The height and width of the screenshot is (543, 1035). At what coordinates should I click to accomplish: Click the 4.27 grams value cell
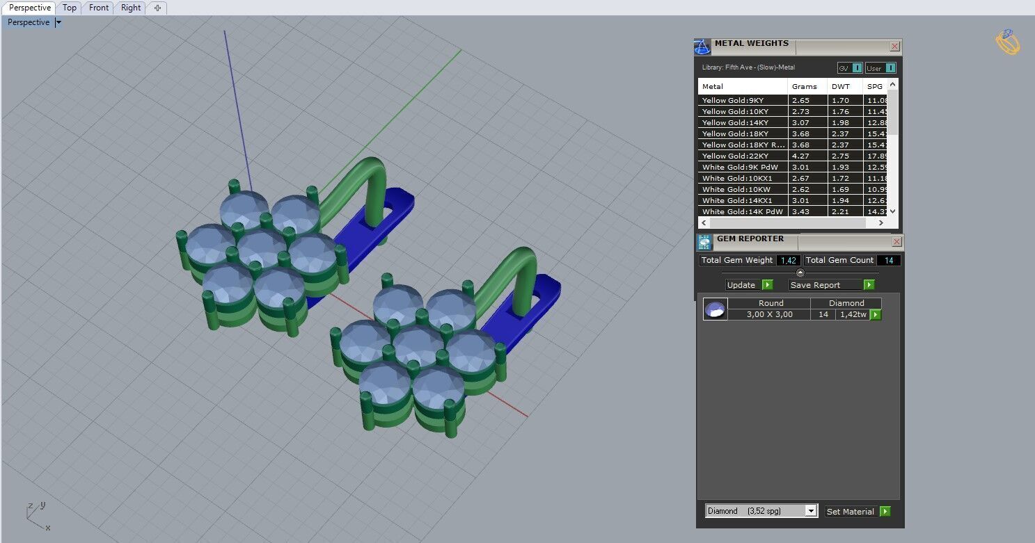808,156
